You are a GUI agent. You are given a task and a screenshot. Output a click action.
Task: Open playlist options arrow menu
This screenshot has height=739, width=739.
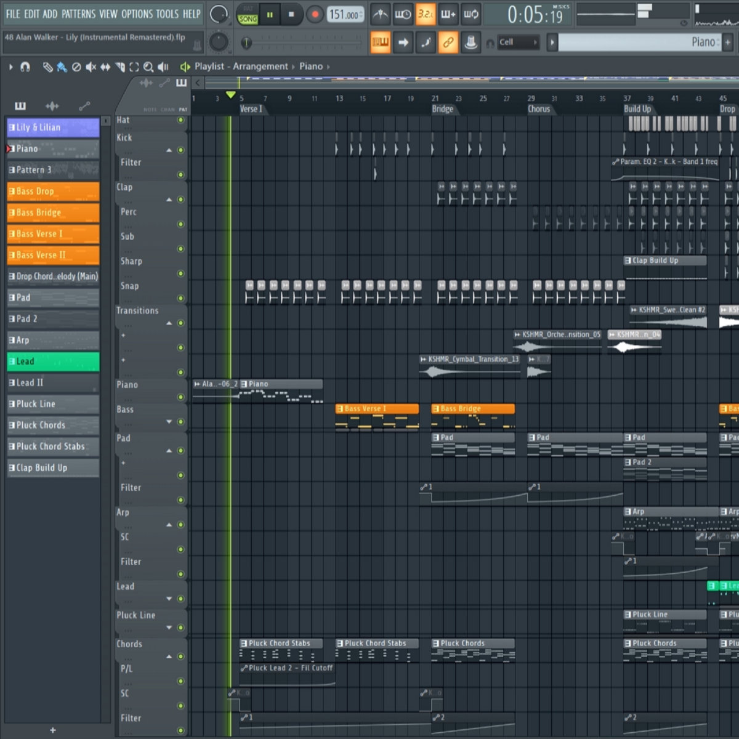click(10, 67)
